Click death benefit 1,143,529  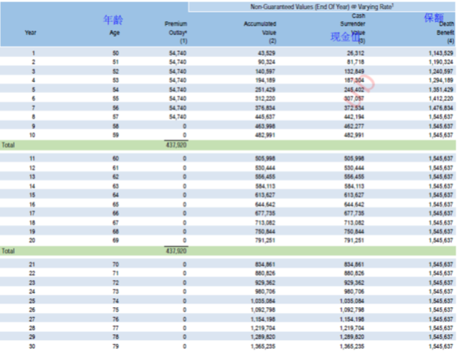pyautogui.click(x=441, y=53)
